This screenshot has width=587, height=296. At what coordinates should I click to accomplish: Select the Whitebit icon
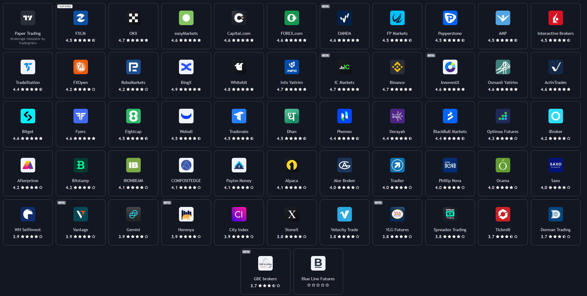point(239,67)
